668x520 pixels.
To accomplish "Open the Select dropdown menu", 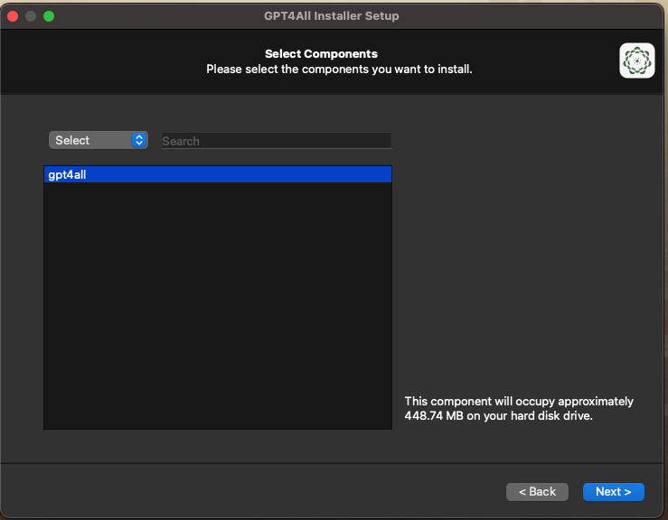I will (99, 140).
